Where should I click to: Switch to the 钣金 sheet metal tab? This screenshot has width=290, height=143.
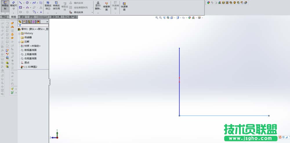(23, 17)
